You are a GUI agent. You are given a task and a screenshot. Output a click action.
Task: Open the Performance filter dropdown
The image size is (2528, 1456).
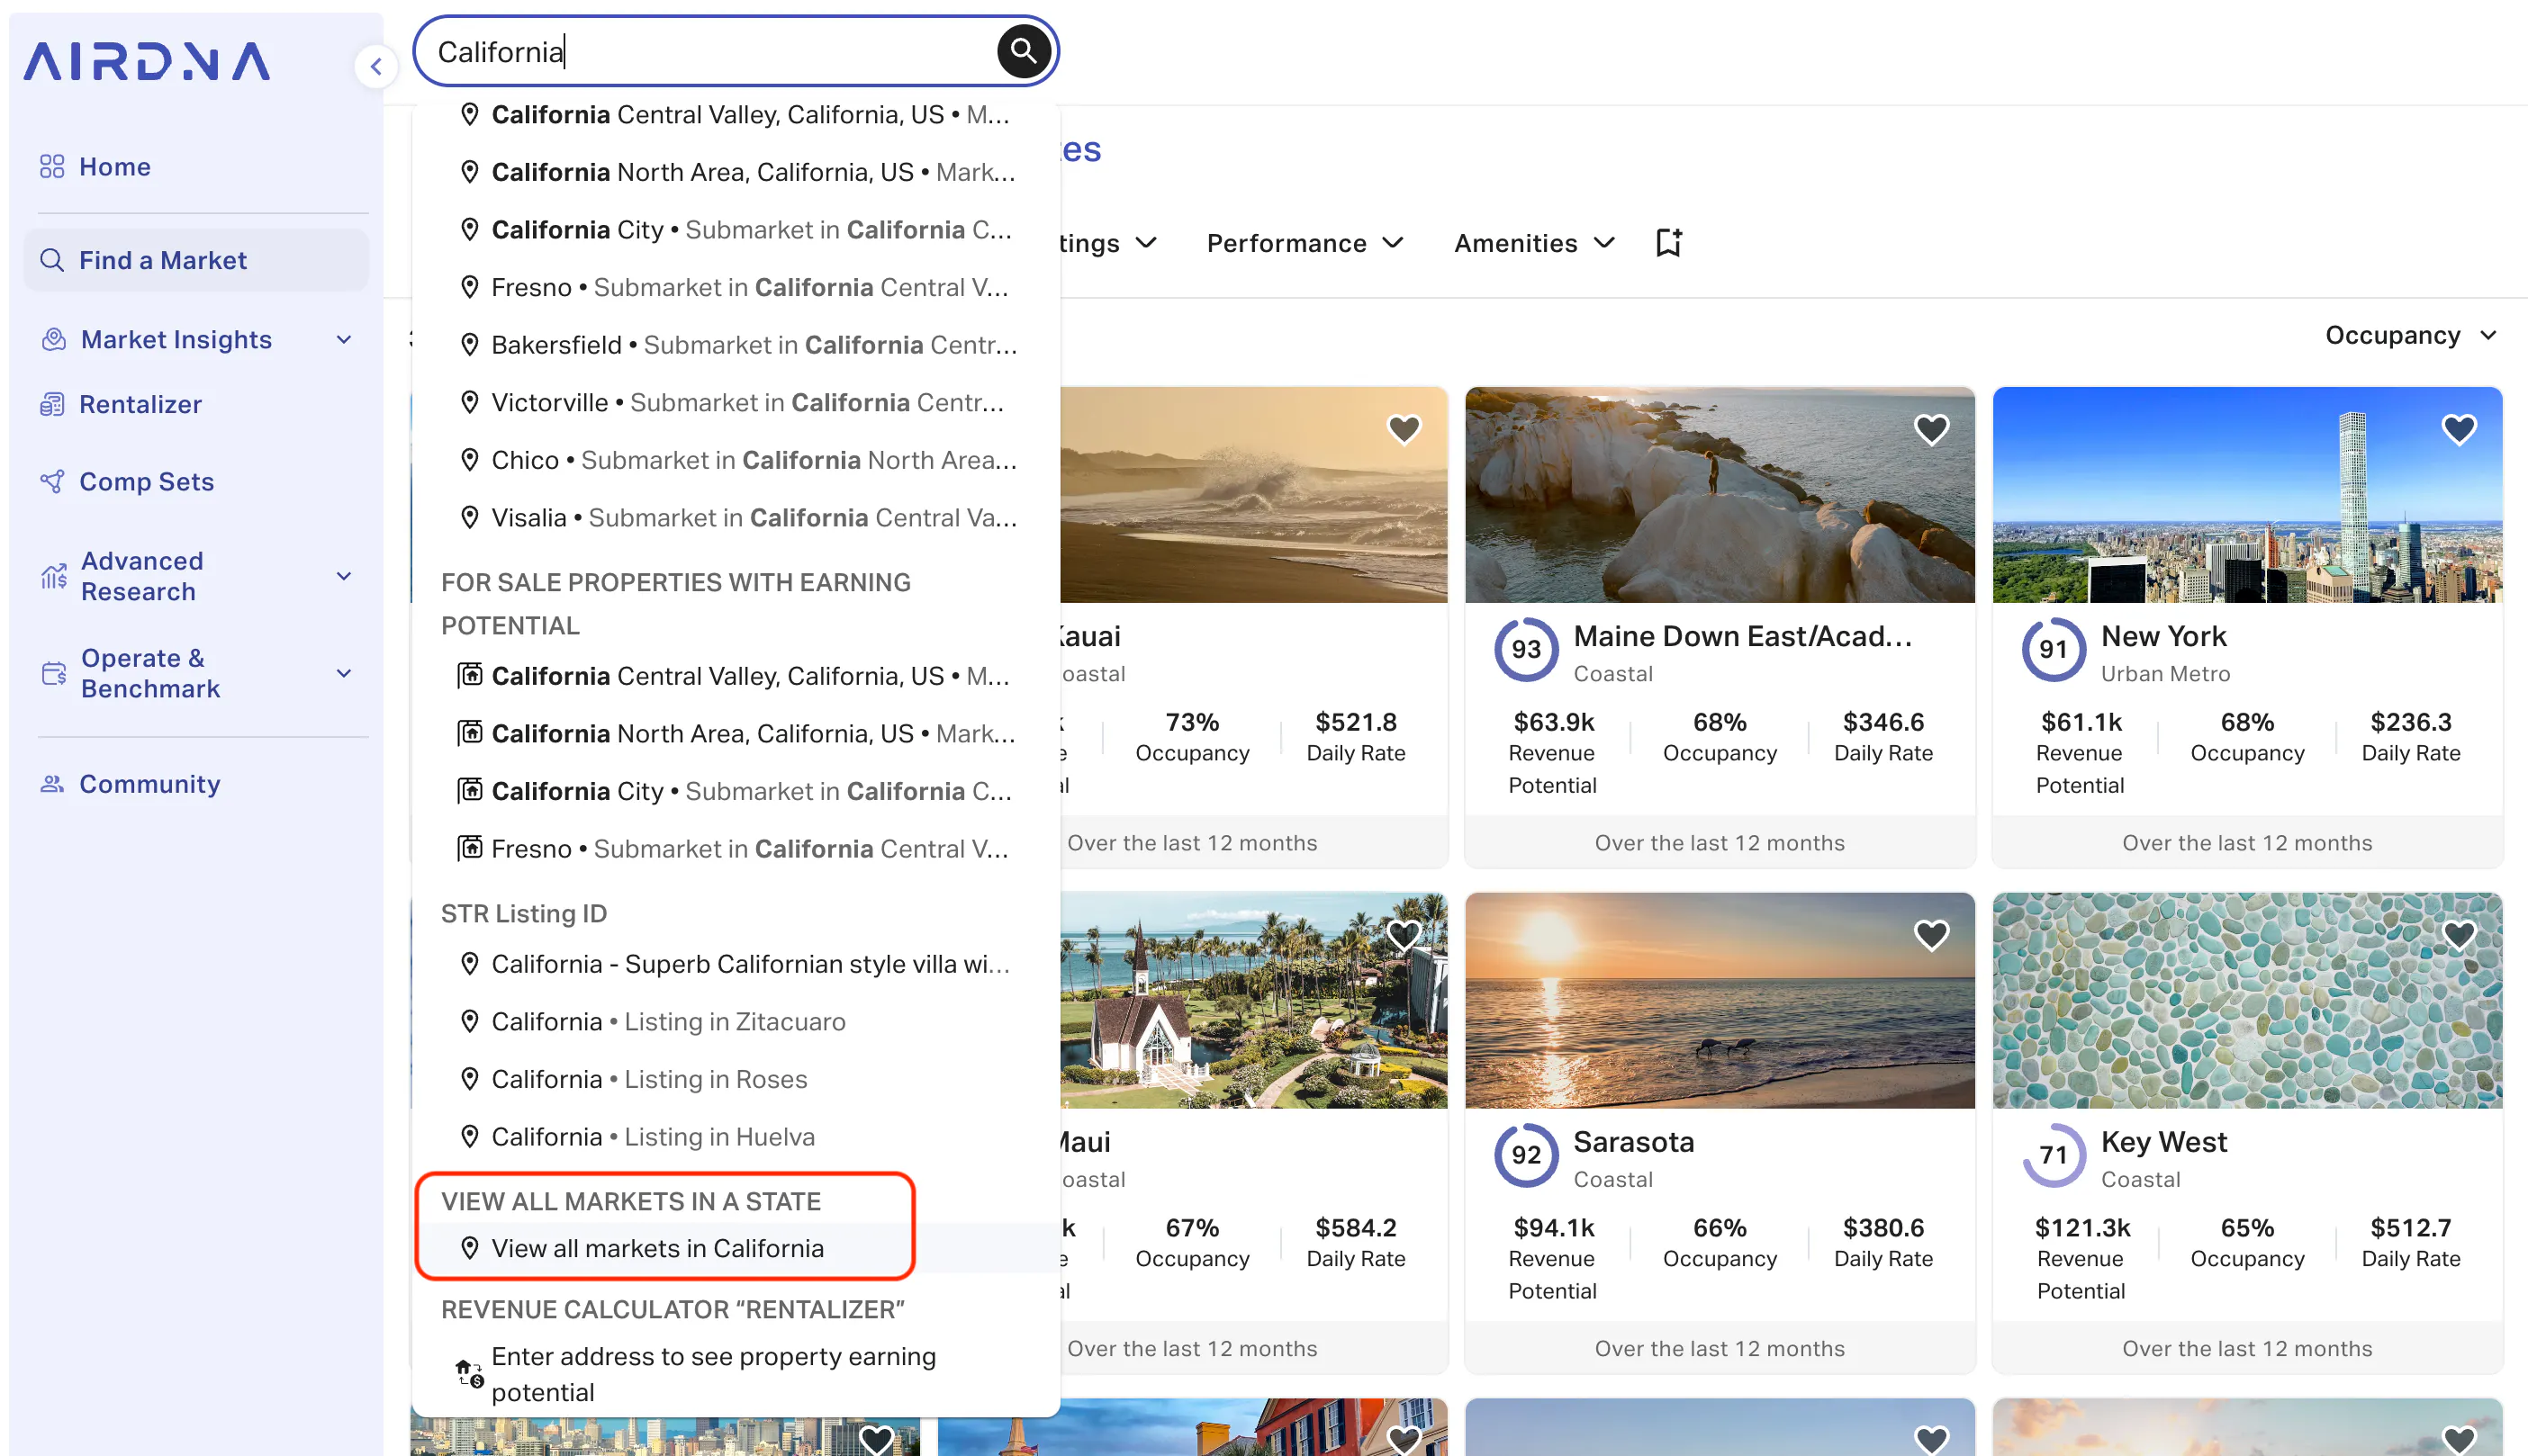click(x=1305, y=243)
